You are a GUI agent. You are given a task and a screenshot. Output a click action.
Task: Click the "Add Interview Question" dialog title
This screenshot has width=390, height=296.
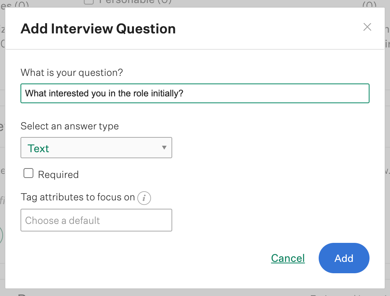pos(98,29)
